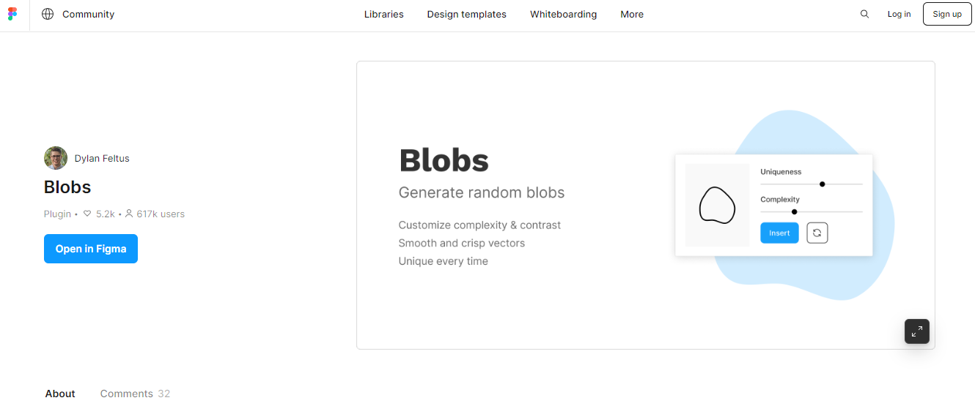Expand the More menu
Image resolution: width=975 pixels, height=406 pixels.
coord(632,14)
